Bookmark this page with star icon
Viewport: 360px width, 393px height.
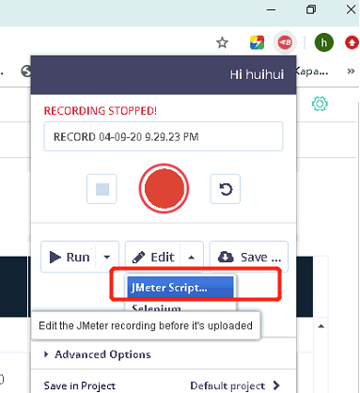click(x=222, y=42)
